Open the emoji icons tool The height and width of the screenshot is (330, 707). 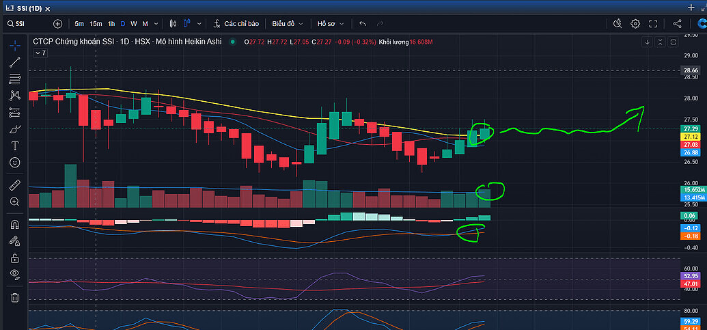pos(15,163)
